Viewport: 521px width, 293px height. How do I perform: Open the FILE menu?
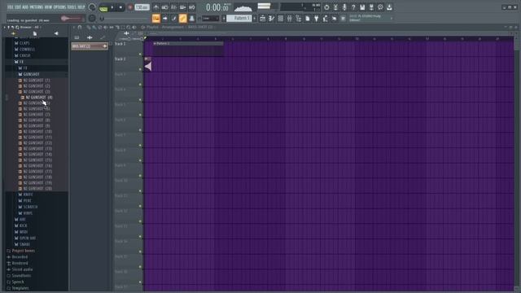click(x=11, y=7)
